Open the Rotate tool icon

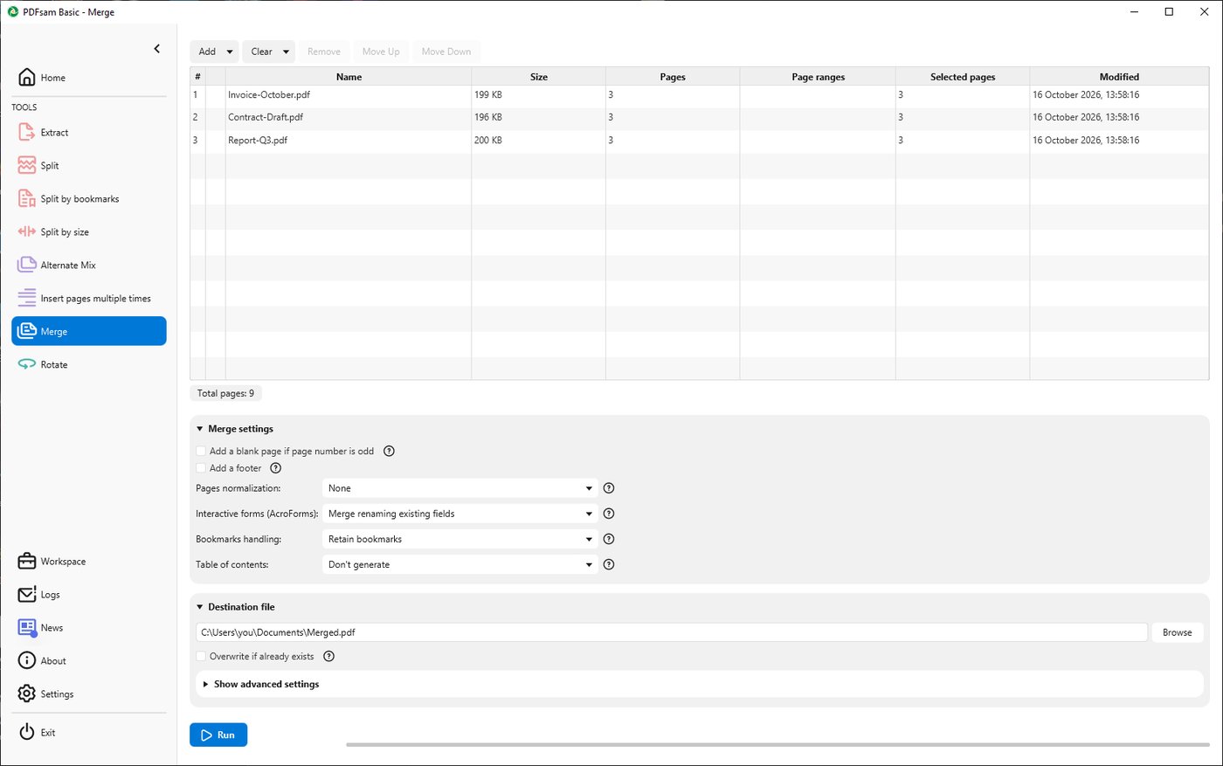click(x=27, y=364)
